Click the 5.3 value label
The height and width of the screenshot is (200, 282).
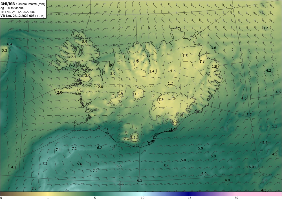[275, 126]
